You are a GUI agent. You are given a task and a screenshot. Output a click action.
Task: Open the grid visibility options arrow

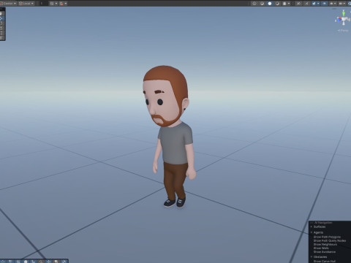[56, 4]
